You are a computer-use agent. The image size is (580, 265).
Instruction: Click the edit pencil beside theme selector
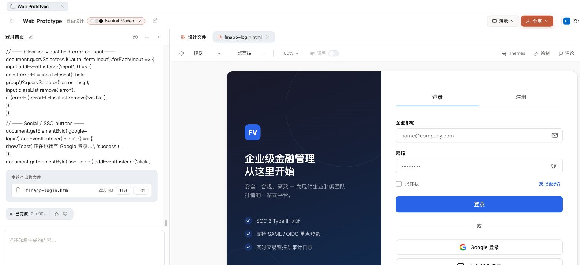(x=155, y=21)
